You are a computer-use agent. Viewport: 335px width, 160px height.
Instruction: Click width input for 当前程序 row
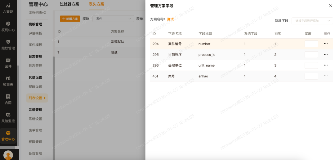coord(311,55)
